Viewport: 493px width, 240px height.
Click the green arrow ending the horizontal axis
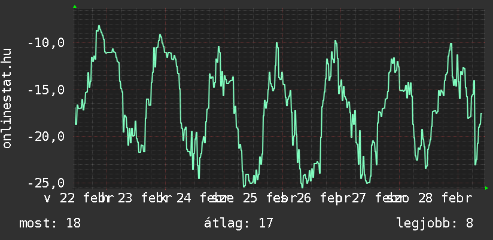[486, 188]
